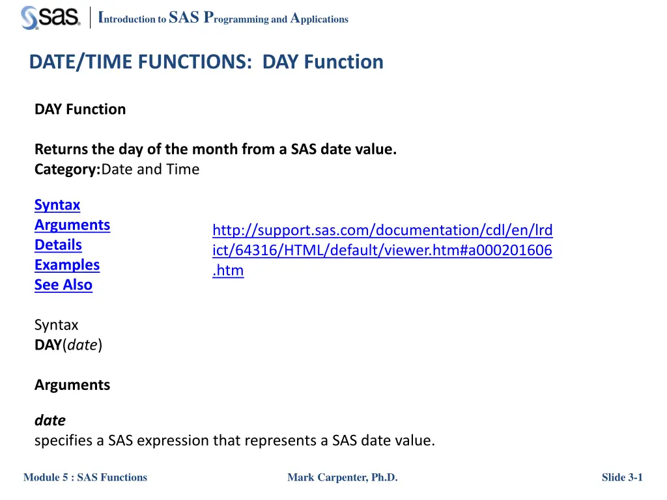Open the See Also link
Image resolution: width=667 pixels, height=500 pixels.
click(x=63, y=285)
